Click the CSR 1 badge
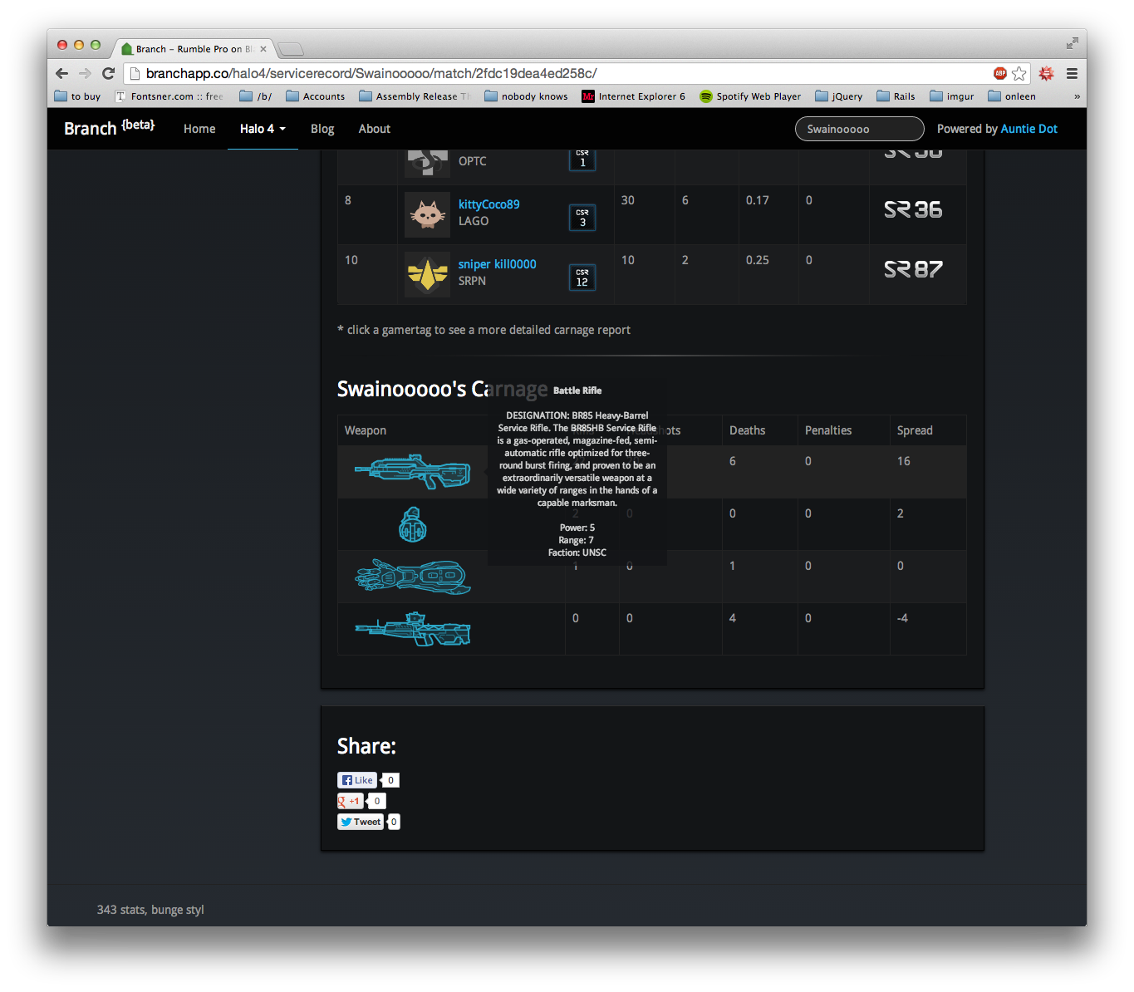The image size is (1134, 992). 582,159
